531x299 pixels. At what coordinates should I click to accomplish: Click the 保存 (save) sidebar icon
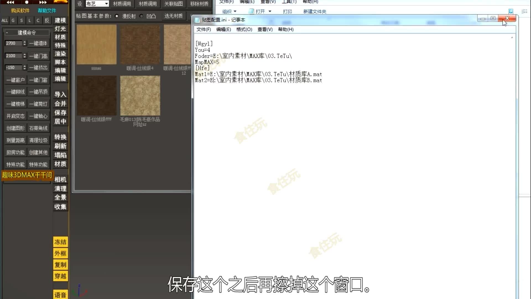point(60,113)
